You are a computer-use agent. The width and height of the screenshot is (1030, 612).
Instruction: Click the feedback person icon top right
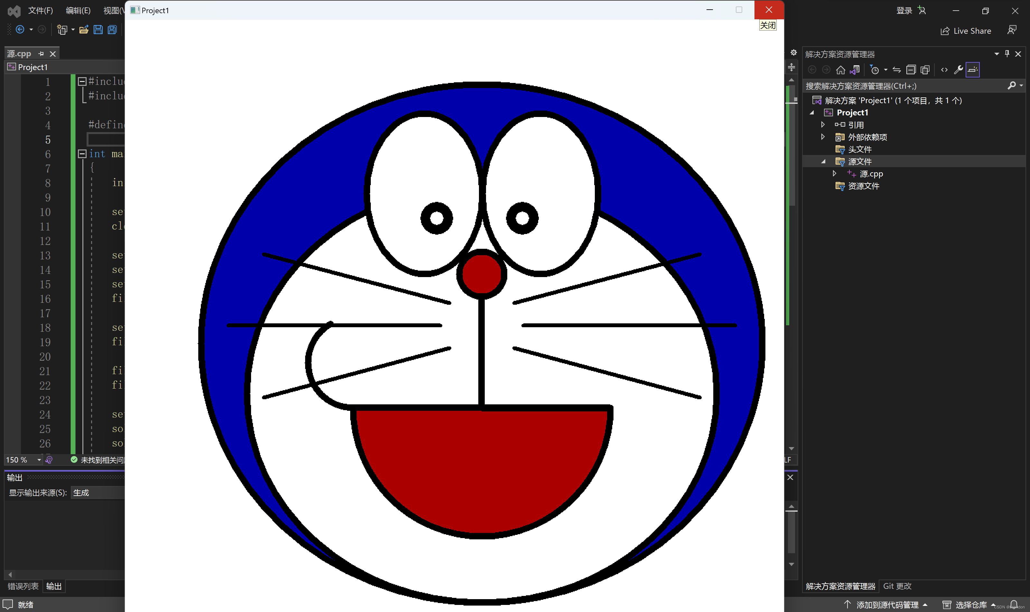click(1012, 30)
